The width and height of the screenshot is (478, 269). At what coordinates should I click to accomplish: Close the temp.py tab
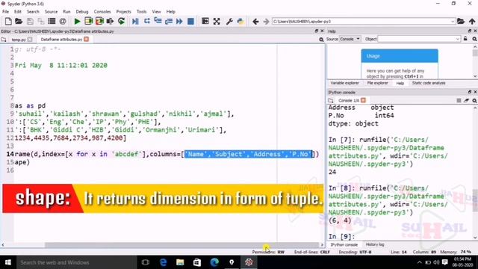30,40
